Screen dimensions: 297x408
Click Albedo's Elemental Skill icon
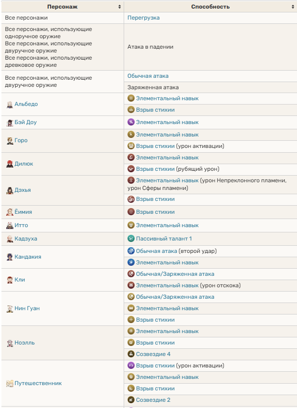[131, 98]
